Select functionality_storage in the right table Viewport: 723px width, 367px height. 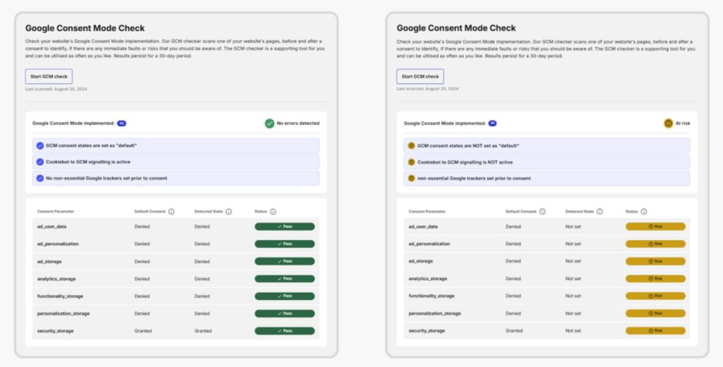tap(431, 296)
